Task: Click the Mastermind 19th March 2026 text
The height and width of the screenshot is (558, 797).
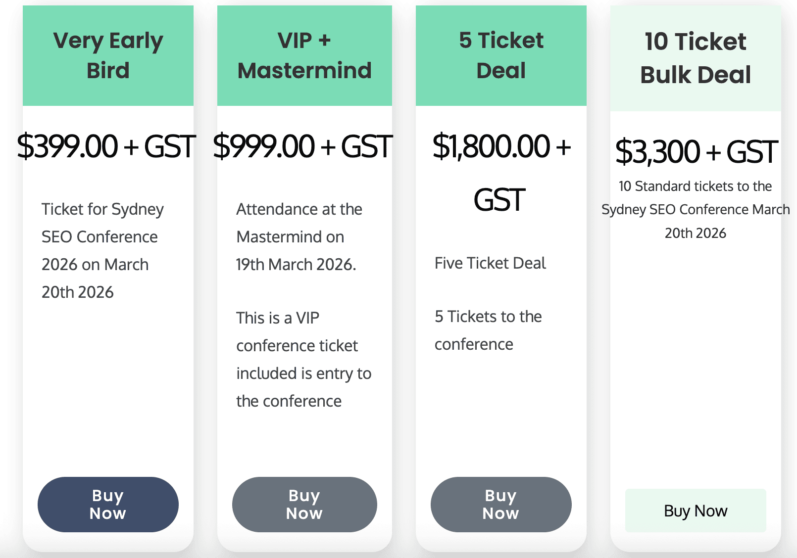Action: 299,237
